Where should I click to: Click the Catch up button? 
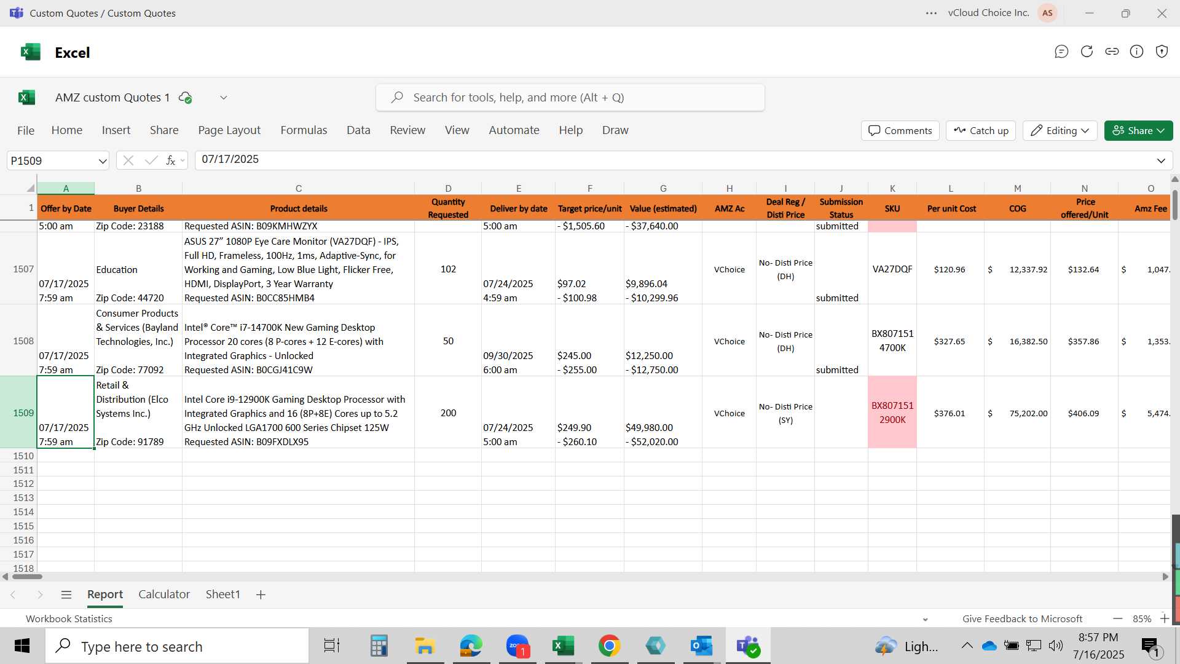click(x=981, y=130)
